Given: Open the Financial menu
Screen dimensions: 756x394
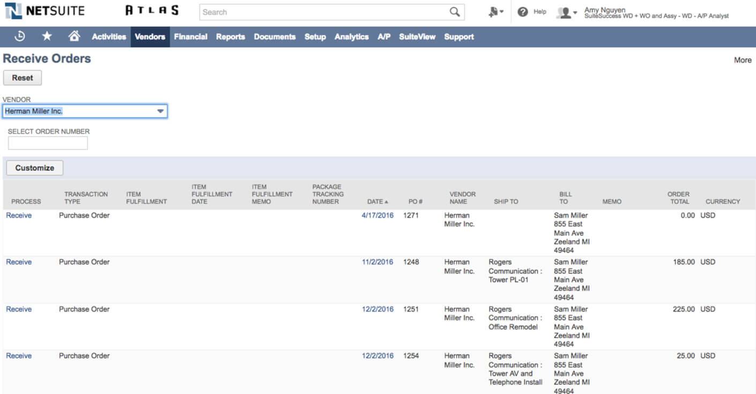Looking at the screenshot, I should coord(190,36).
